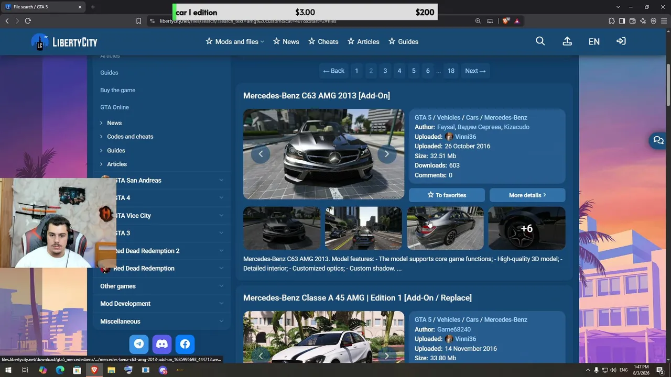Click More details for Mercedes-Benz C63 AMG

(527, 195)
